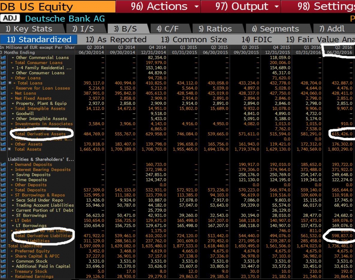Open the 96) Actions dropdown menu
The width and height of the screenshot is (355, 280).
(158, 6)
